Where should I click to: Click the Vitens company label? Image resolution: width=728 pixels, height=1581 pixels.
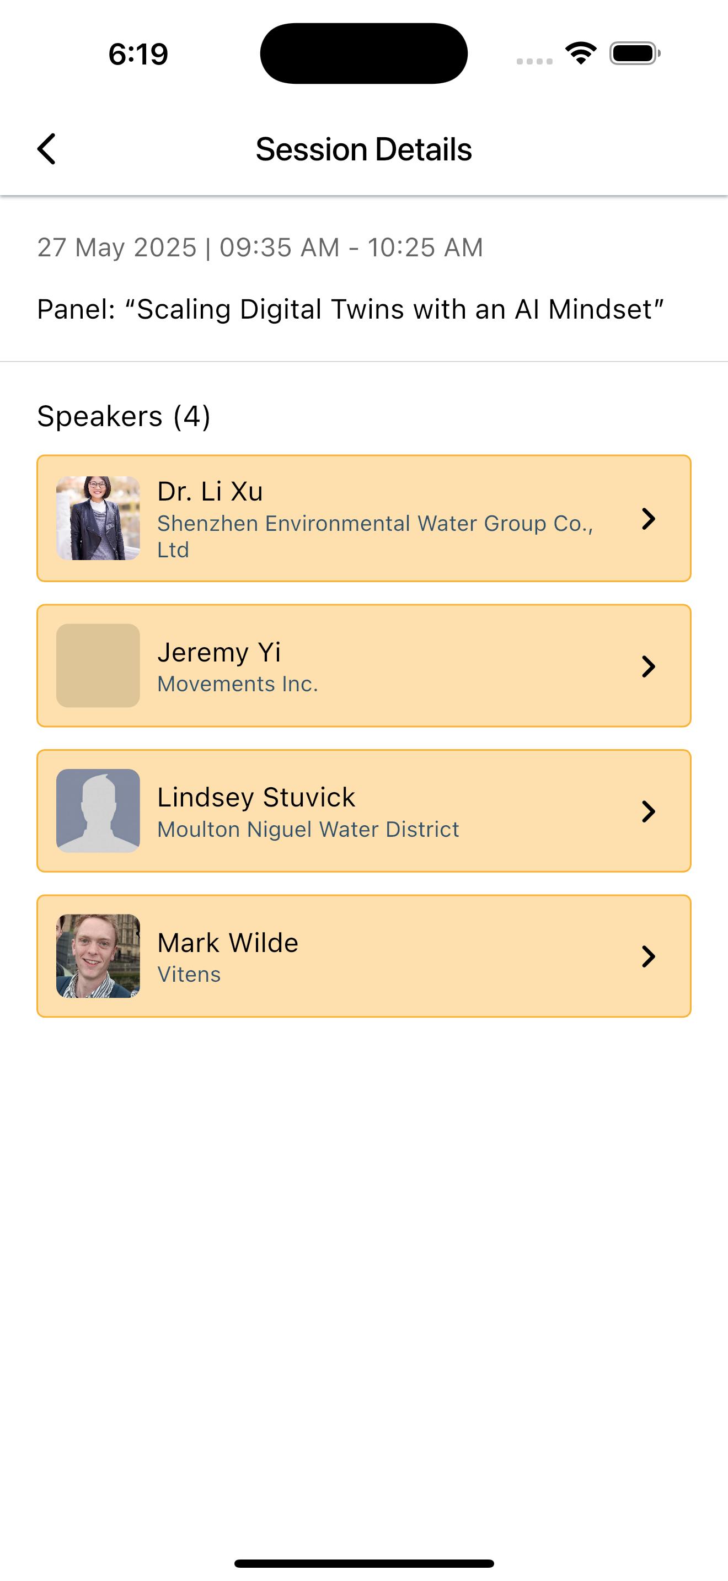[x=189, y=974]
